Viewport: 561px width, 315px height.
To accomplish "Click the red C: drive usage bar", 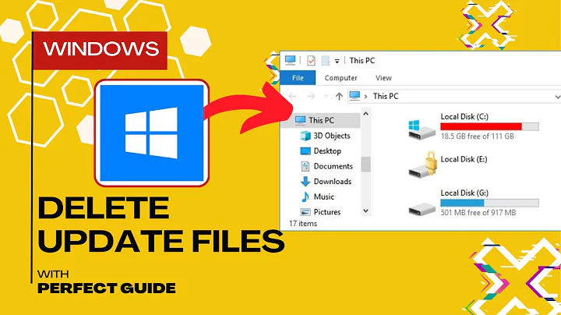I will [489, 126].
